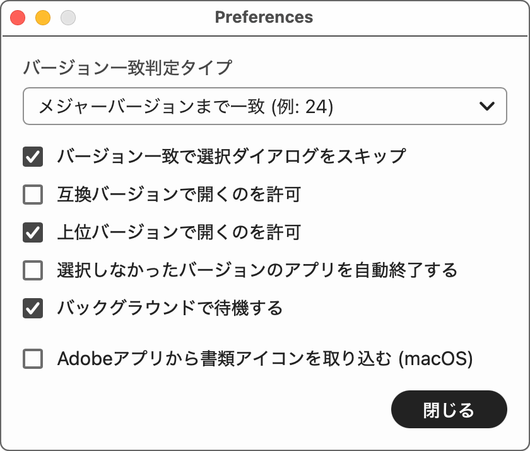Click the Preferences window title
This screenshot has width=530, height=451.
tap(265, 17)
